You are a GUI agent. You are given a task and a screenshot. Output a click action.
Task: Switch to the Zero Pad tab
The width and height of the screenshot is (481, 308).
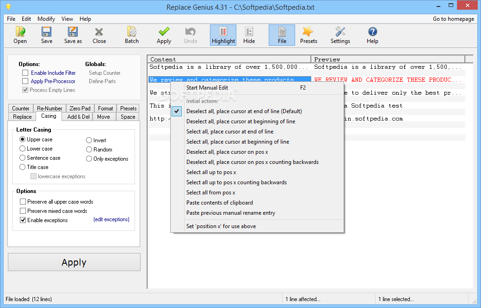click(80, 109)
